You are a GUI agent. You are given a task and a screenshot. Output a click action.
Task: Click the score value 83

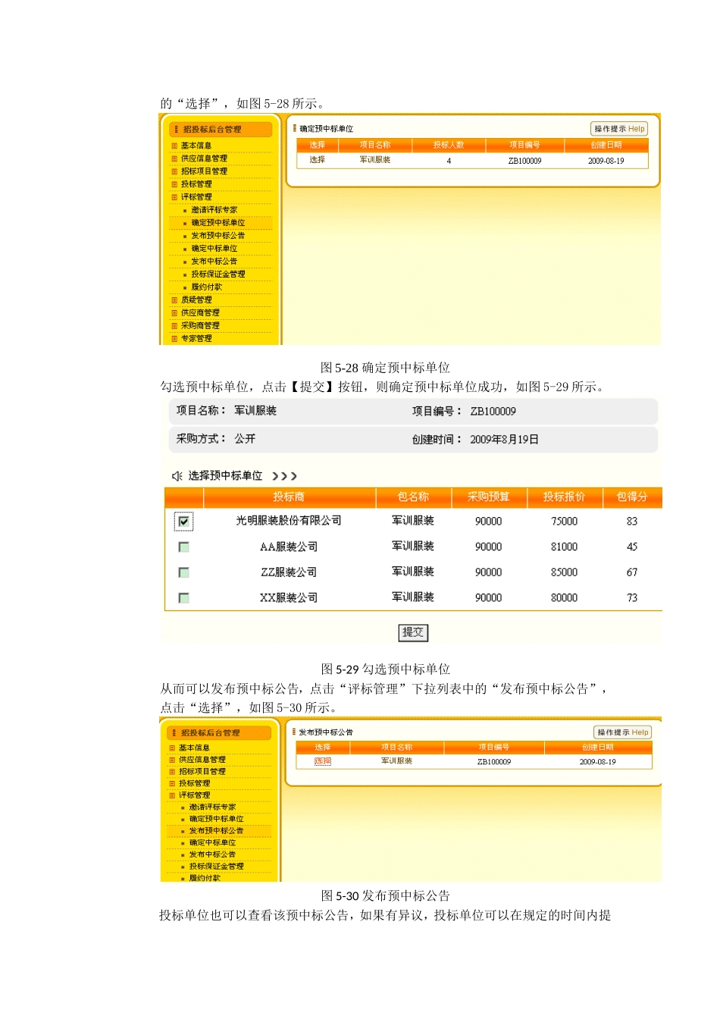tap(632, 522)
